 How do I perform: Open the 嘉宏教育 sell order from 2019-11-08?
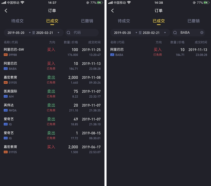pyautogui.click(x=52, y=80)
